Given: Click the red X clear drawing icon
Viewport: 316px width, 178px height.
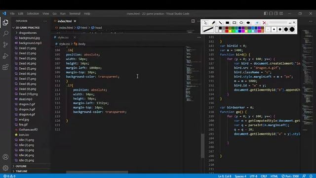Looking at the screenshot, I should (x=264, y=23).
